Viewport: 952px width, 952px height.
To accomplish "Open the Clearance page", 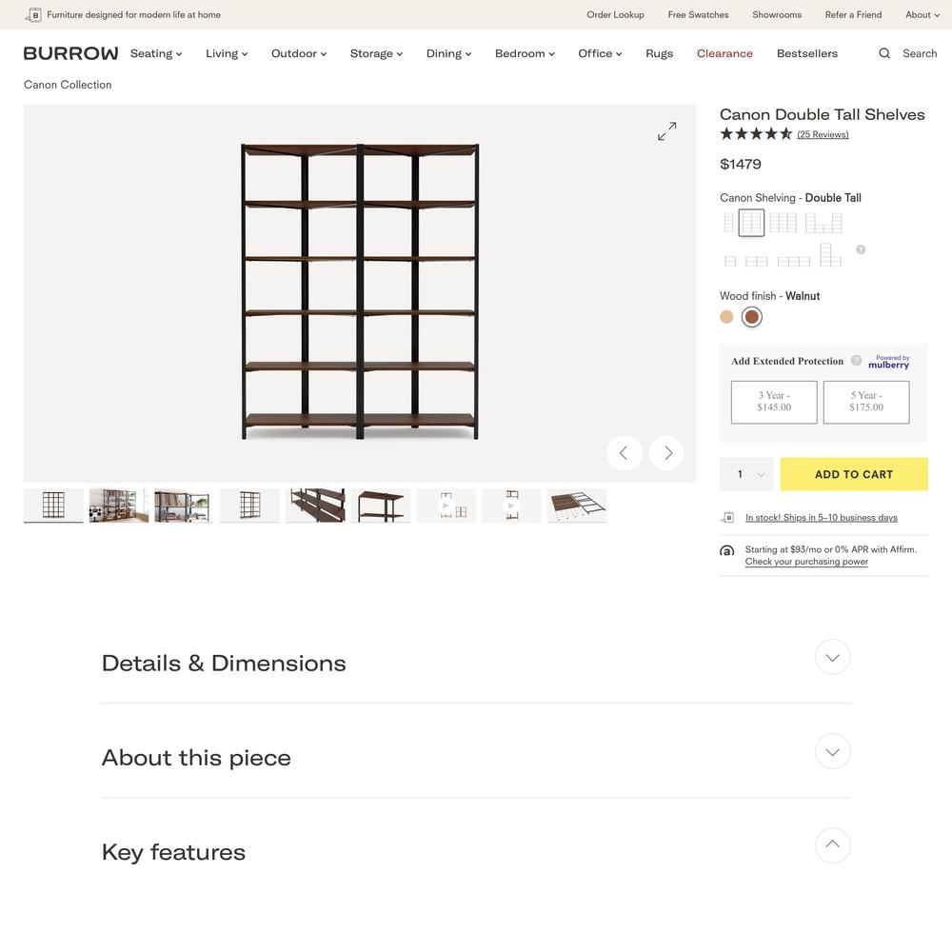I will (724, 53).
